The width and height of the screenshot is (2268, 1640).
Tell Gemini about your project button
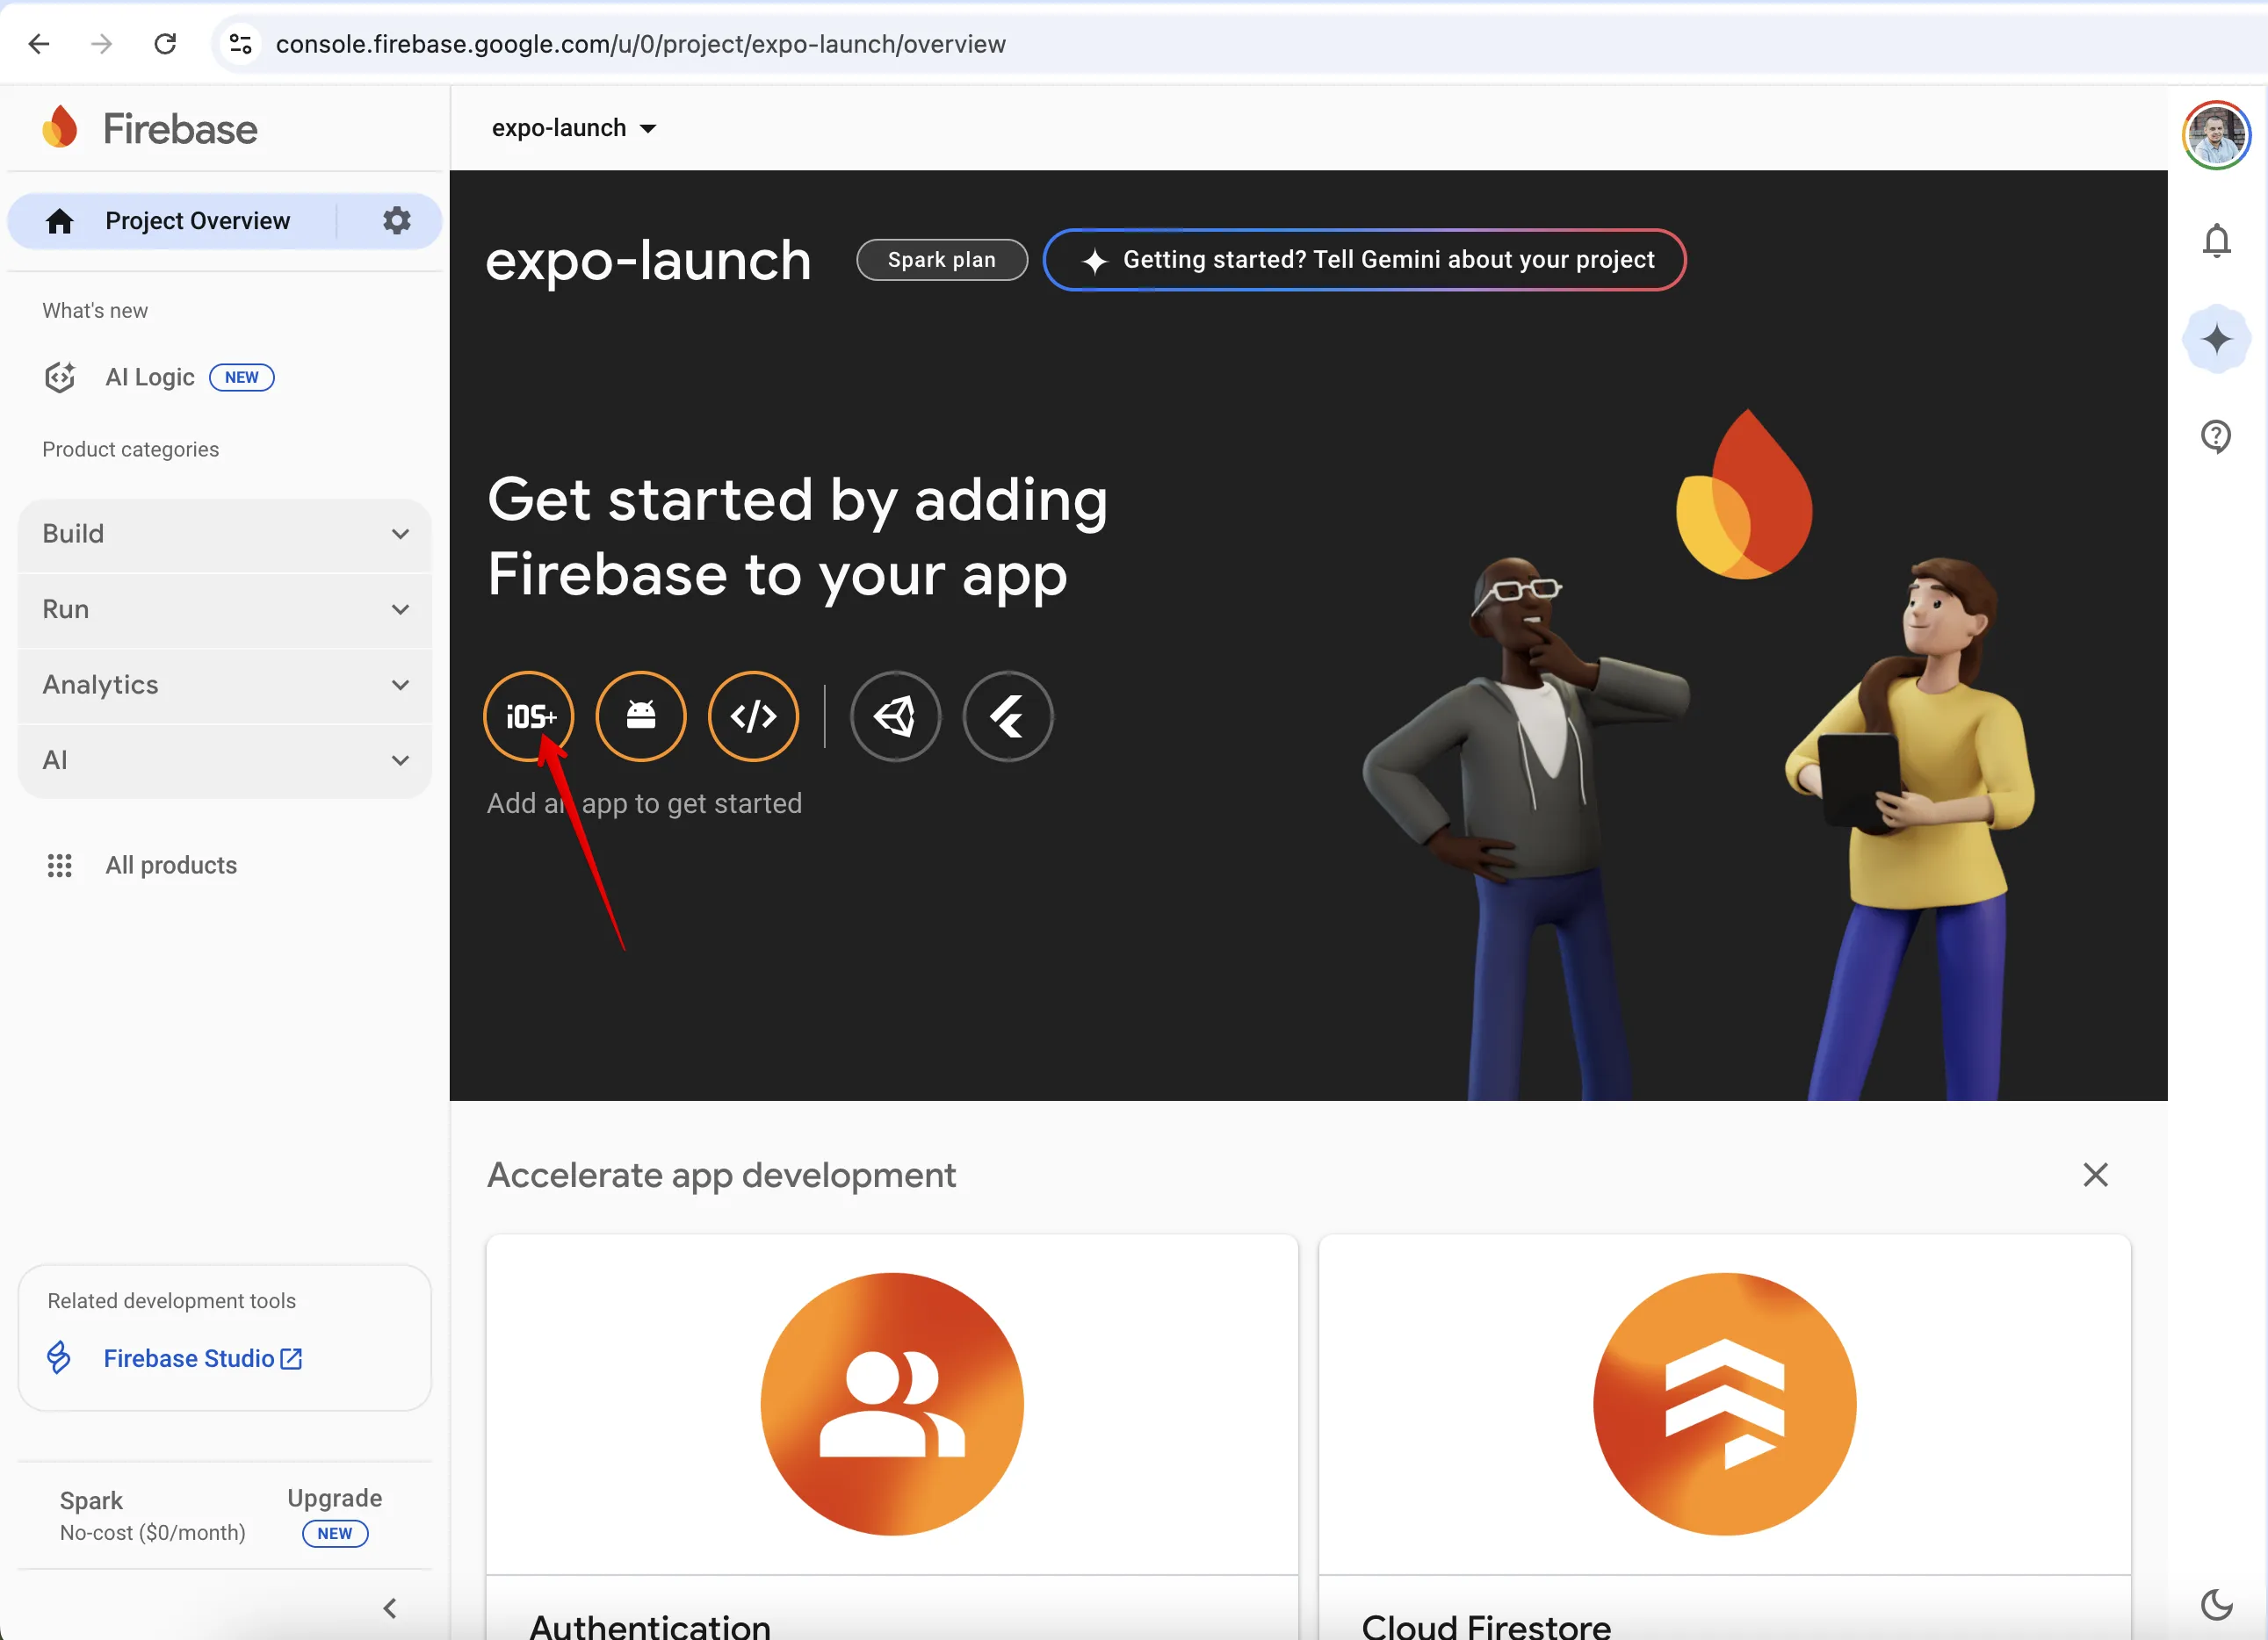pyautogui.click(x=1364, y=260)
